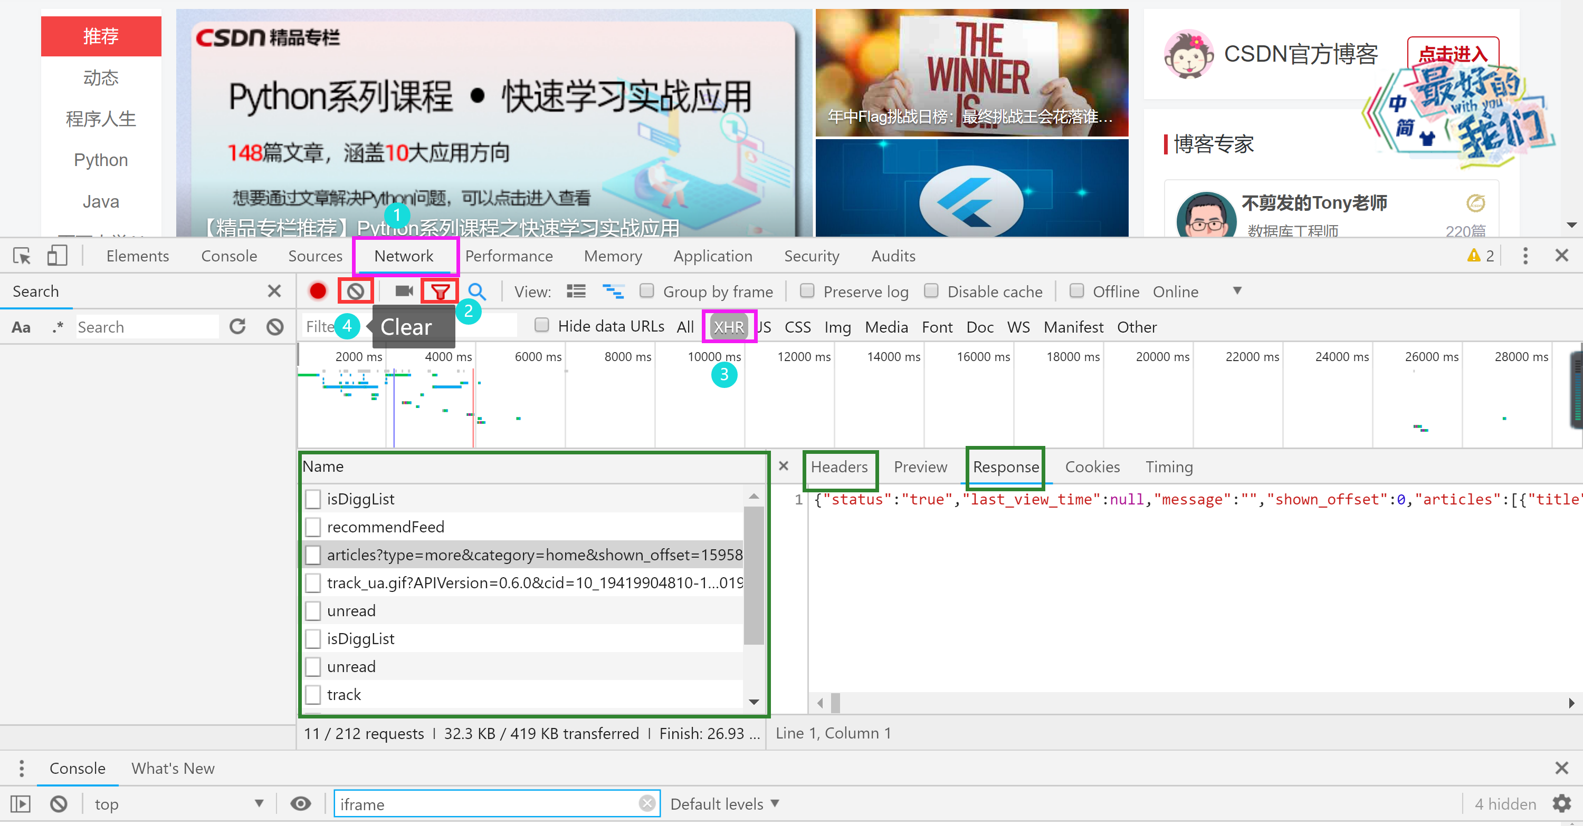This screenshot has width=1583, height=826.
Task: Open the Online throttling dropdown
Action: tap(1237, 291)
